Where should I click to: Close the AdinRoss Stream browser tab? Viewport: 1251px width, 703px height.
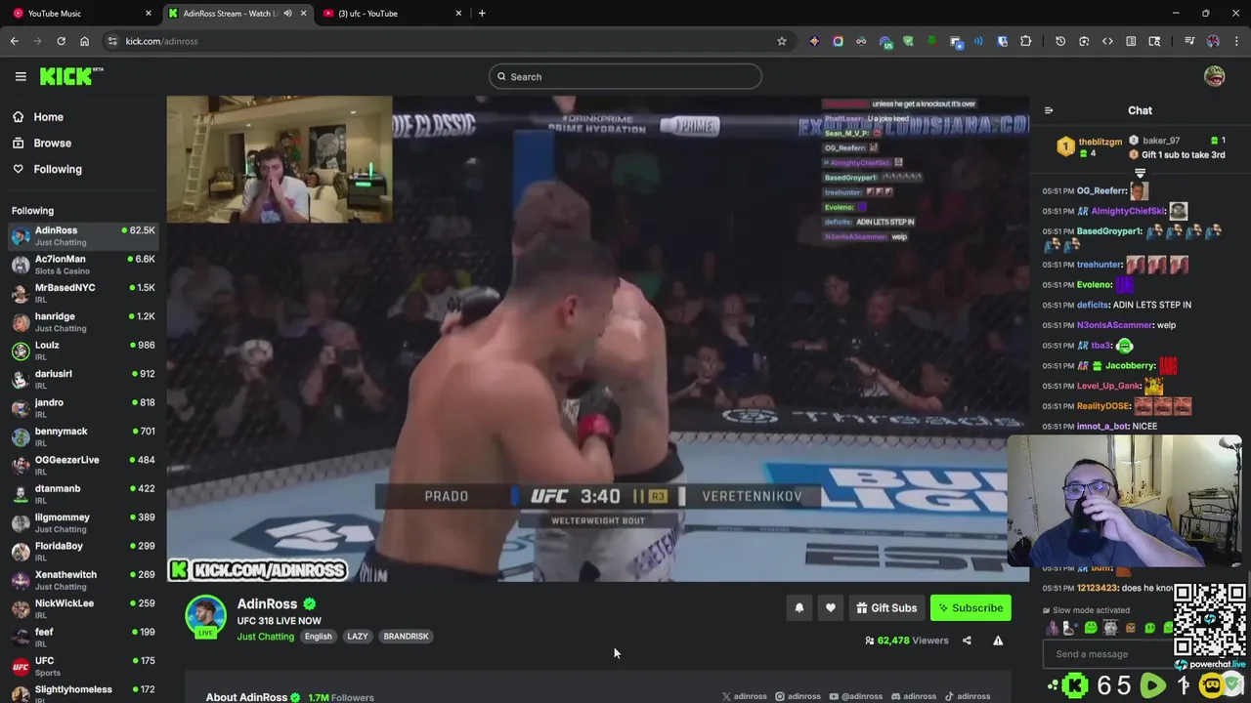pyautogui.click(x=303, y=13)
